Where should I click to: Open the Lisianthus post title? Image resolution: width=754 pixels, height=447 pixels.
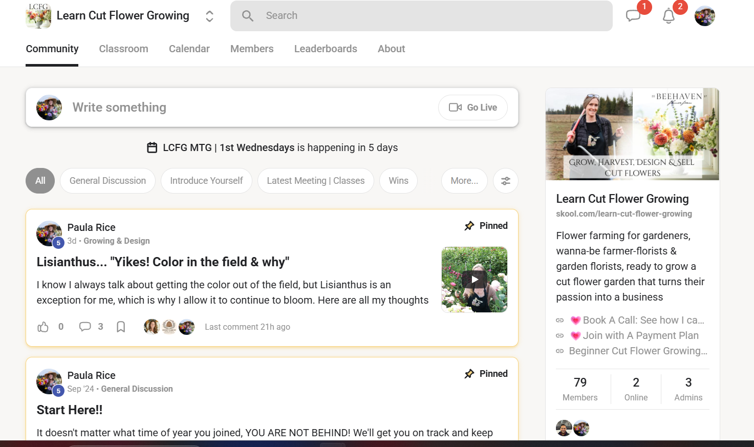[163, 262]
